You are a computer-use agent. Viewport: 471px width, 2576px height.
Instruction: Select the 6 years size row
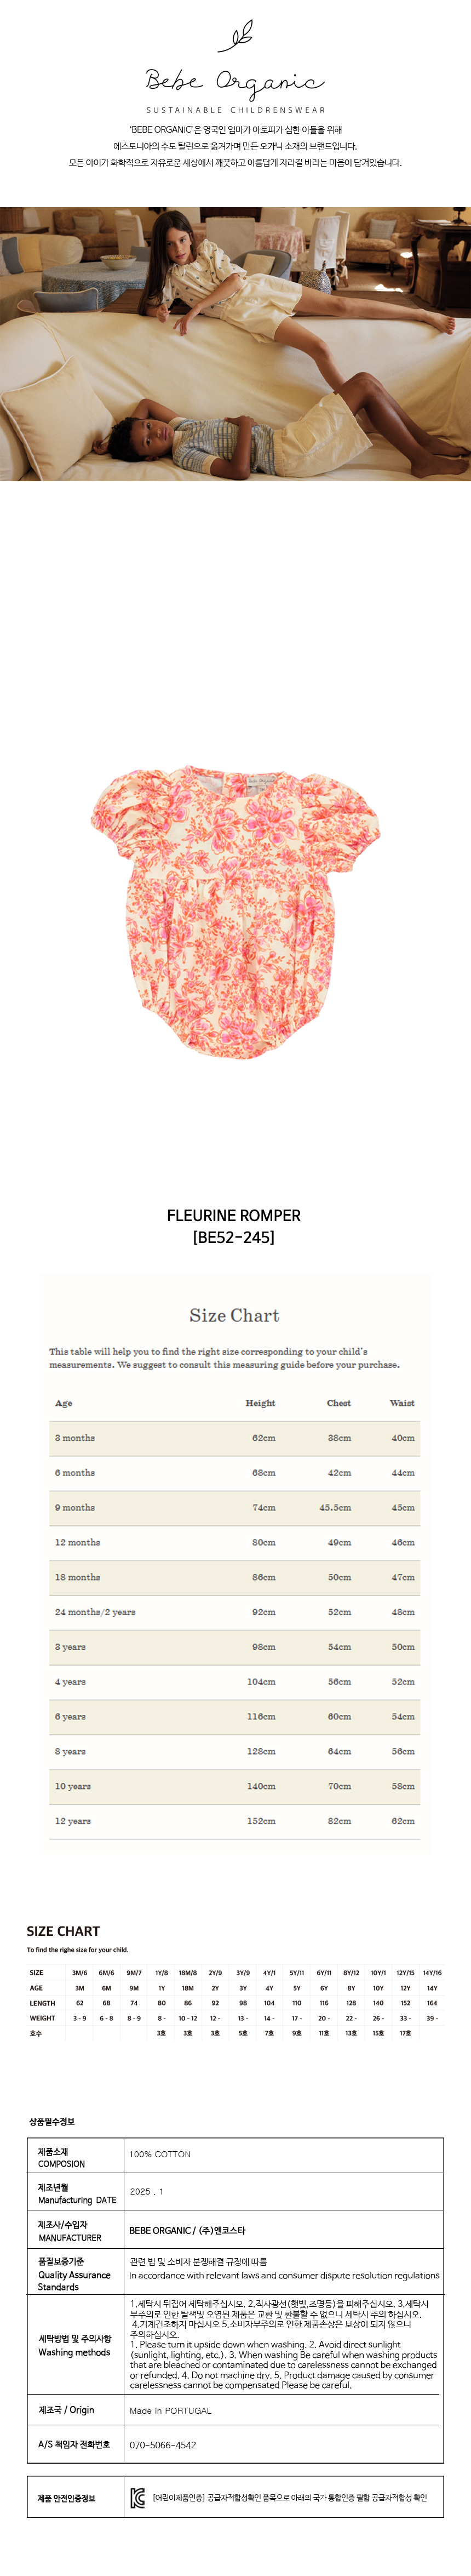[x=235, y=1716]
